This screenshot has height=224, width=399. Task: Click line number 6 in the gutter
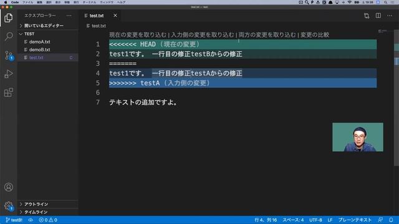[x=98, y=93]
